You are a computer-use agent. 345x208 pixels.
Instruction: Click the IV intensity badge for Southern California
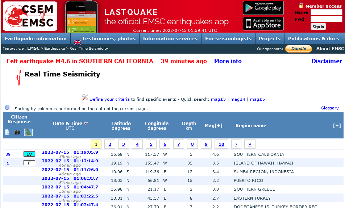pyautogui.click(x=29, y=154)
